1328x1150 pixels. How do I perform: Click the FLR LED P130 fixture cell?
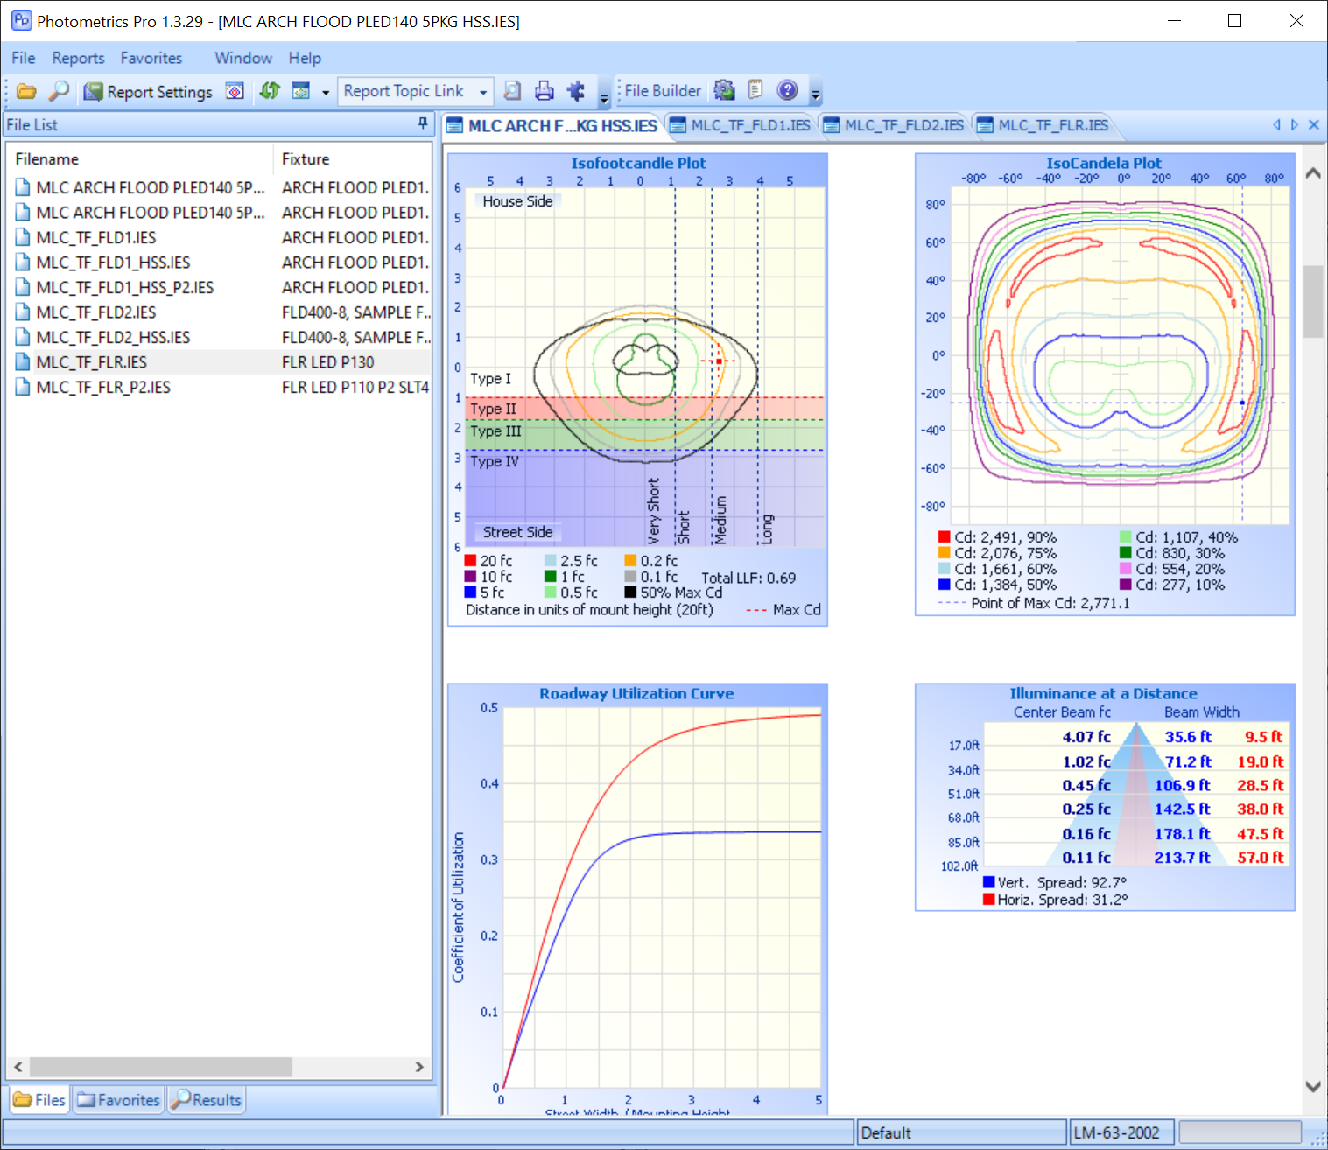click(x=328, y=362)
